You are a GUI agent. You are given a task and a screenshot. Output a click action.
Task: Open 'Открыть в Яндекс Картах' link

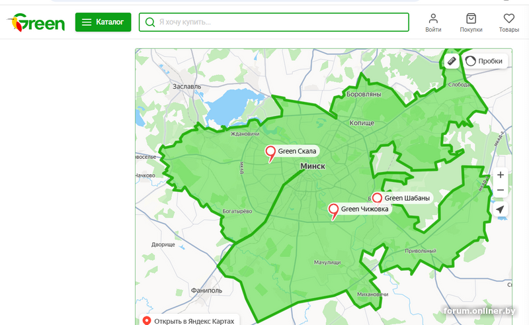click(x=190, y=321)
